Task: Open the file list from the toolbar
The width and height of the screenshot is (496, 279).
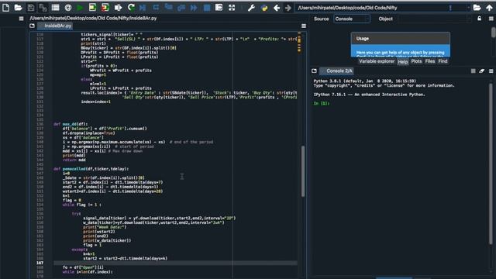Action: (55, 8)
